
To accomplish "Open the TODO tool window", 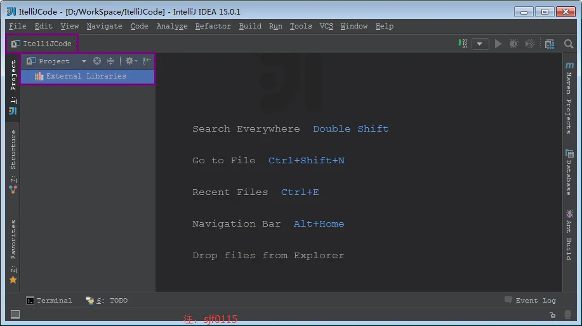I will click(107, 301).
